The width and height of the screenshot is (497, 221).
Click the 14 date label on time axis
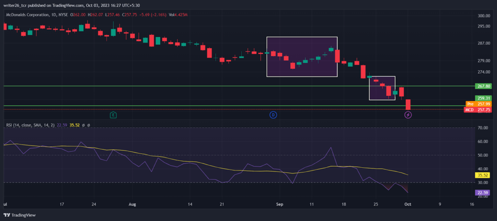click(x=190, y=204)
